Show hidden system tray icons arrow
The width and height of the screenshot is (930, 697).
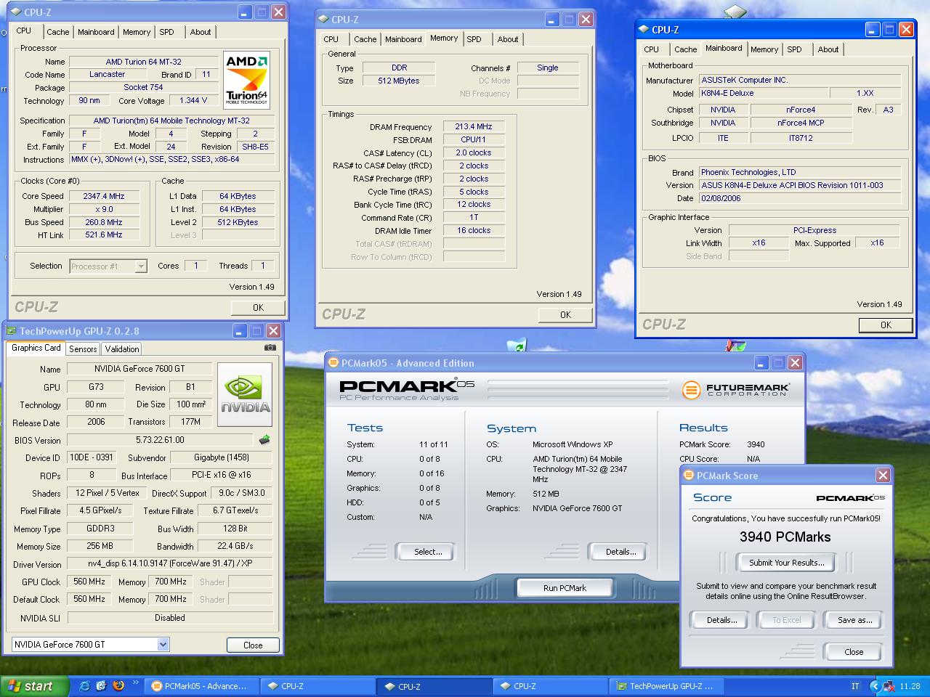(x=876, y=686)
